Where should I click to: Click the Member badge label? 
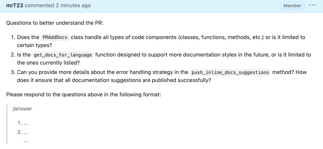(292, 6)
